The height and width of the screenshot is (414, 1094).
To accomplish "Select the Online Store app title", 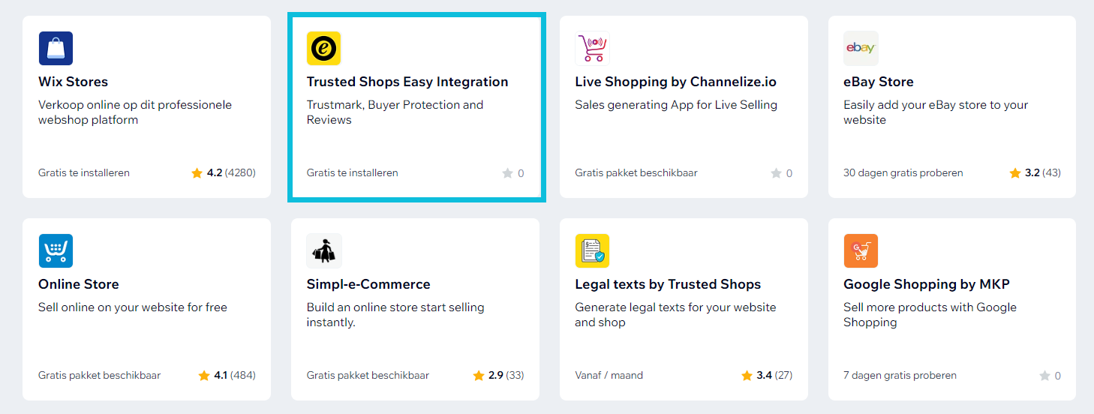I will (79, 284).
